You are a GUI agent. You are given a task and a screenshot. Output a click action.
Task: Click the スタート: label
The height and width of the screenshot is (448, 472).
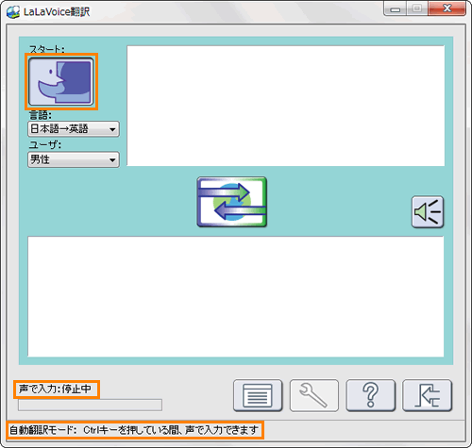pyautogui.click(x=47, y=49)
